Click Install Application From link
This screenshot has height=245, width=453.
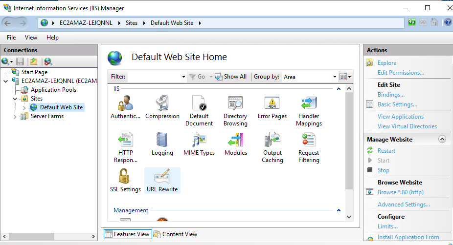[408, 237]
